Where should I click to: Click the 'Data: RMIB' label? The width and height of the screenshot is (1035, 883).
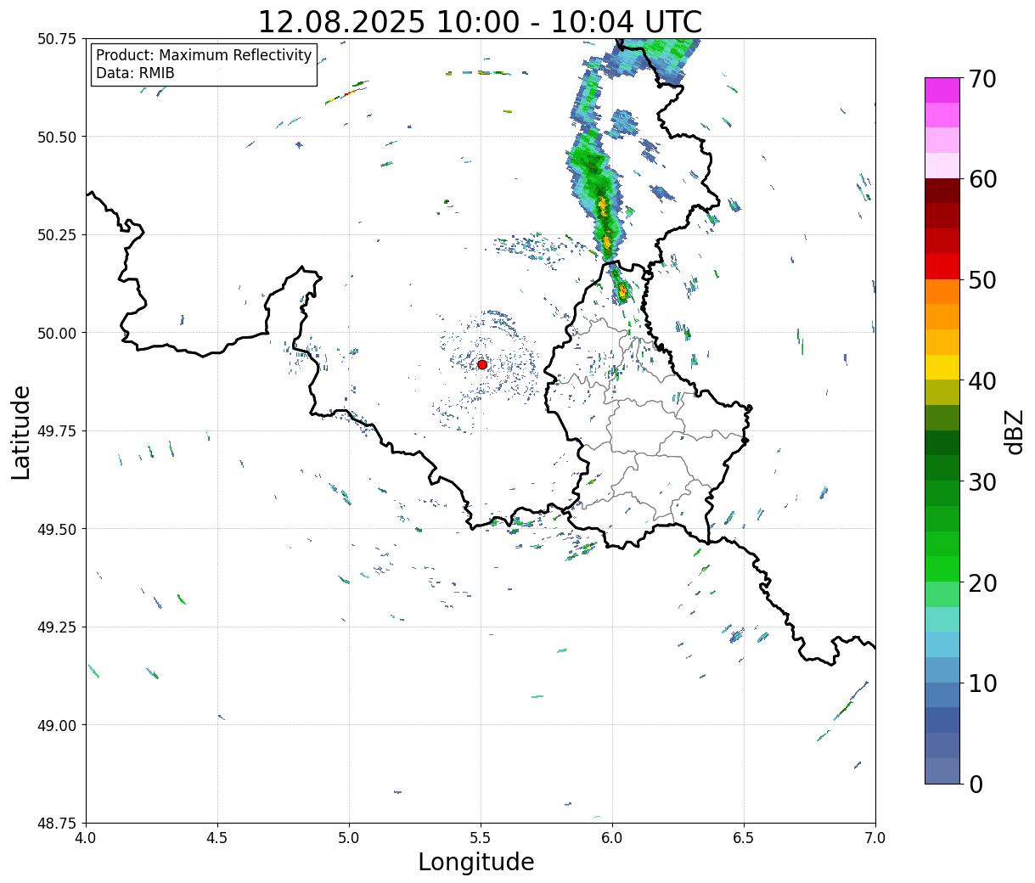click(135, 73)
